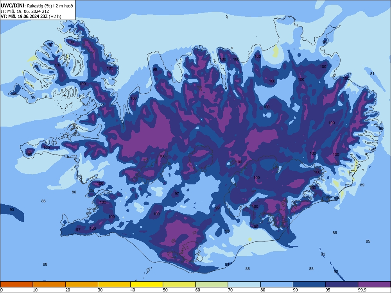Click the 10–20 orange legend swatch
The height and width of the screenshot is (293, 391).
(x=49, y=284)
